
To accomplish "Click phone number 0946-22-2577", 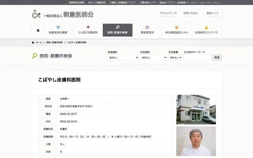I will pyautogui.click(x=68, y=114).
